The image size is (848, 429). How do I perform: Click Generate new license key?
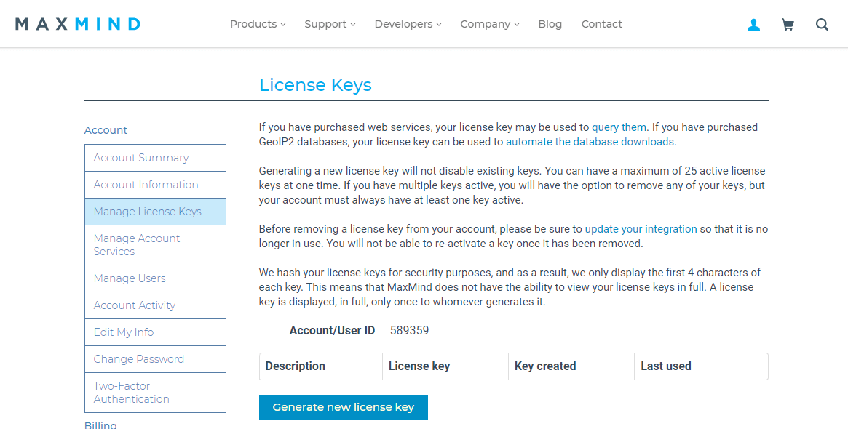click(343, 406)
